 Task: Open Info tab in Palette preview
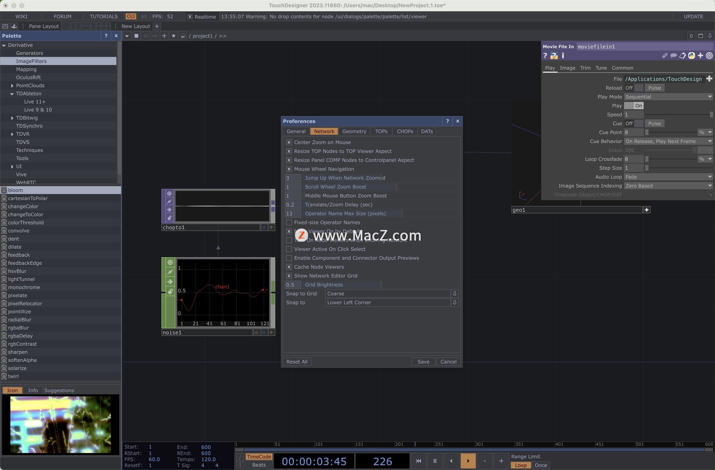pos(33,390)
